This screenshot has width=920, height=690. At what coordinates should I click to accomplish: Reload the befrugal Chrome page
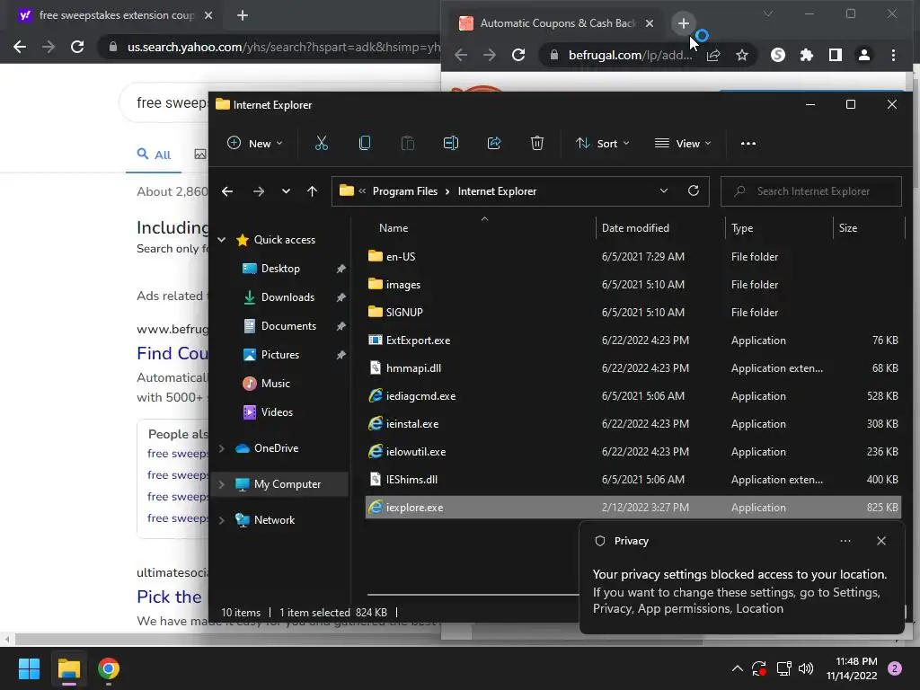point(518,55)
